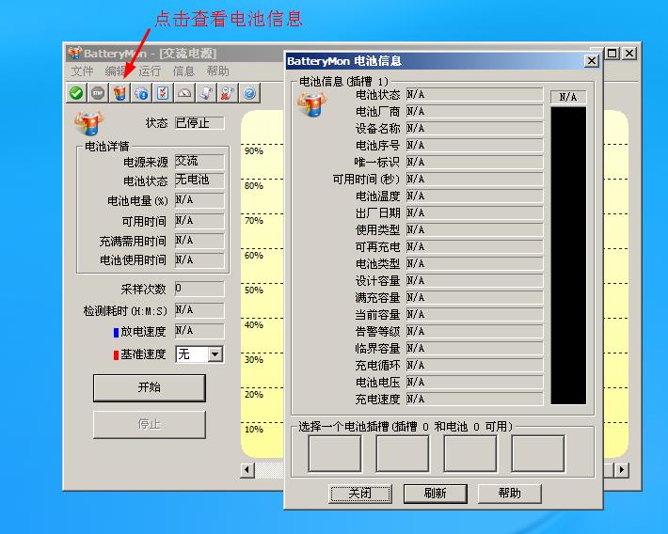668x534 pixels.
Task: Click the 电池状态 field showing 无电池
Action: 199,181
